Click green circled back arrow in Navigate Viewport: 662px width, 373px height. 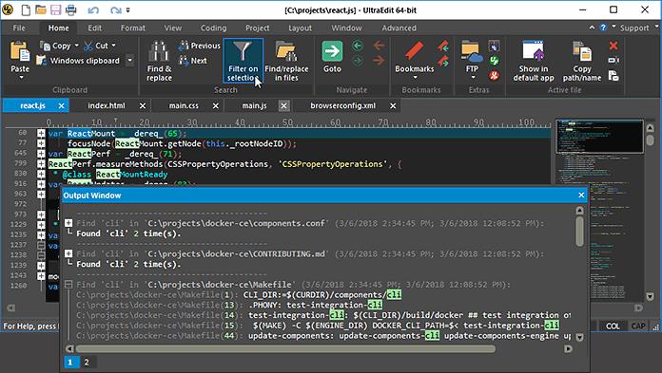point(358,46)
